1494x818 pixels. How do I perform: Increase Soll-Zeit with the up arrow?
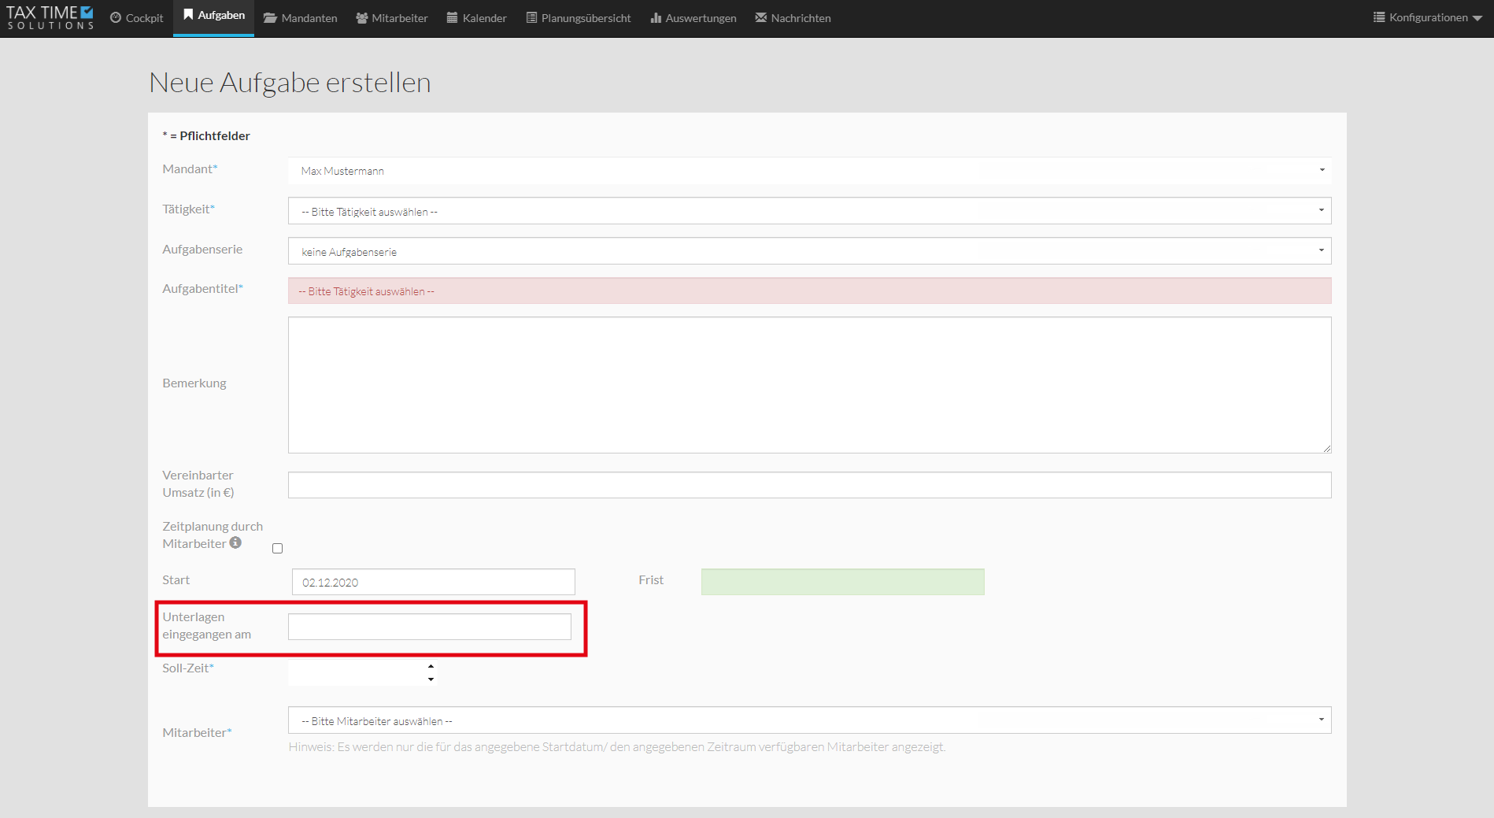coord(431,667)
